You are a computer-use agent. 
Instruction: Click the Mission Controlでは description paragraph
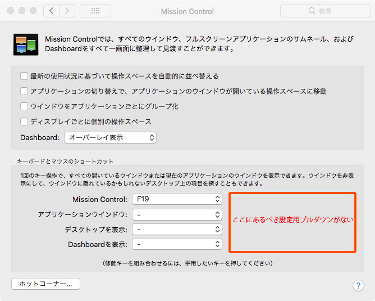(x=199, y=44)
